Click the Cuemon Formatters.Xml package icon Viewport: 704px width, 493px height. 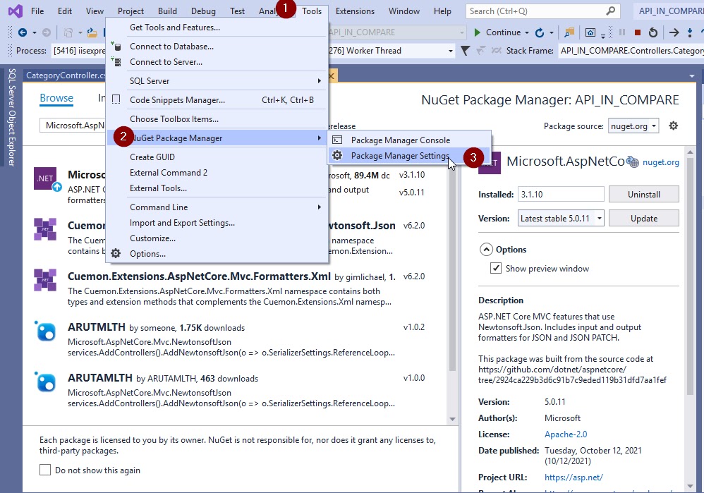(45, 280)
